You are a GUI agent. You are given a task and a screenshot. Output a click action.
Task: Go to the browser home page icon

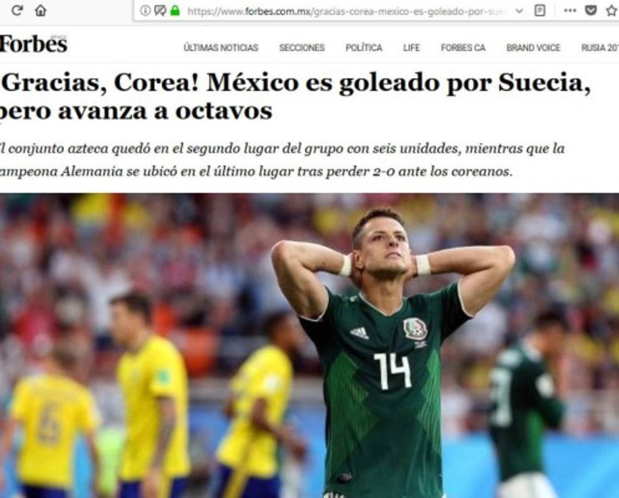pyautogui.click(x=41, y=10)
